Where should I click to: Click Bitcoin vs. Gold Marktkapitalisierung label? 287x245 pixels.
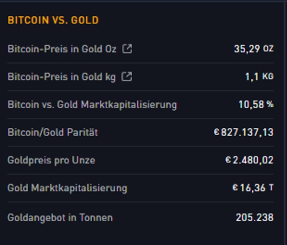tap(92, 104)
